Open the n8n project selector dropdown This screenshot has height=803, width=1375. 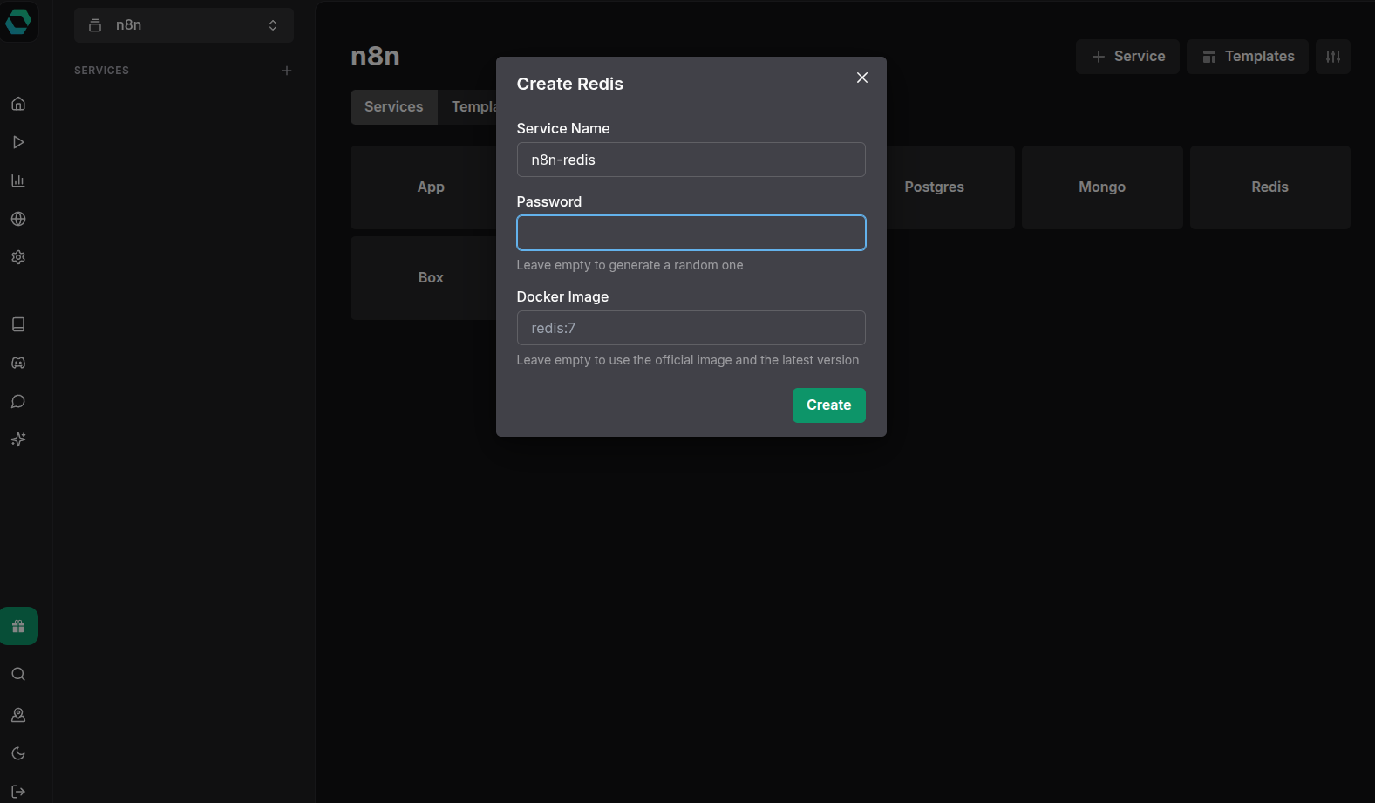(x=184, y=25)
